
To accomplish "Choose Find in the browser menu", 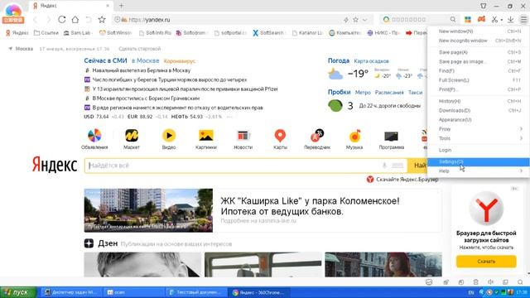I will tap(479, 71).
